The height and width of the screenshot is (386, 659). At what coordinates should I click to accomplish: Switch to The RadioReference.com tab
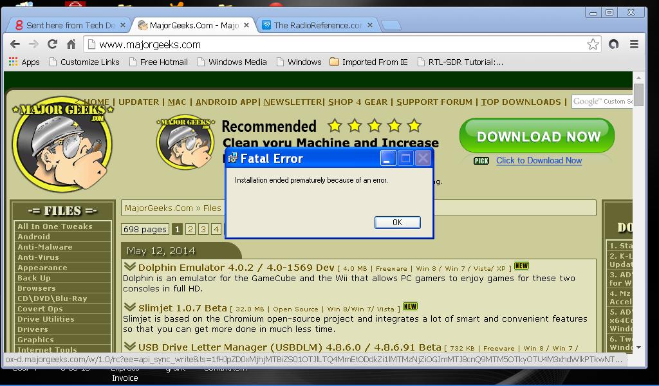(317, 25)
